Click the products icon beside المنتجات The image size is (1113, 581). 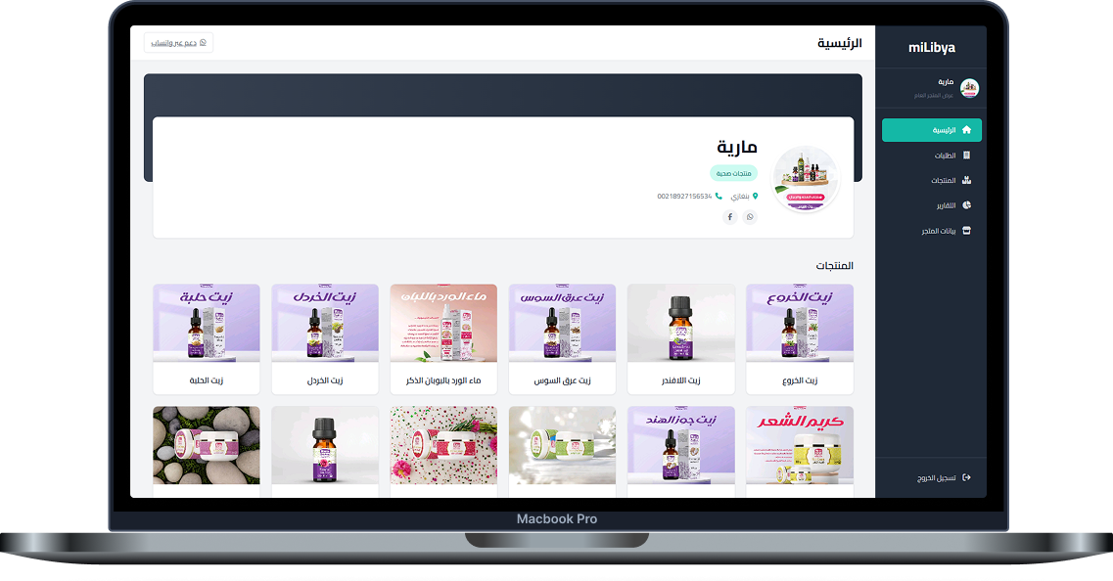pyautogui.click(x=965, y=180)
